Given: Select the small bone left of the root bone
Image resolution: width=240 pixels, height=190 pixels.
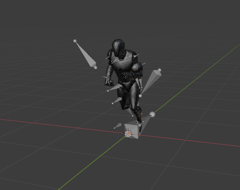Looking at the screenshot, I should point(118,125).
